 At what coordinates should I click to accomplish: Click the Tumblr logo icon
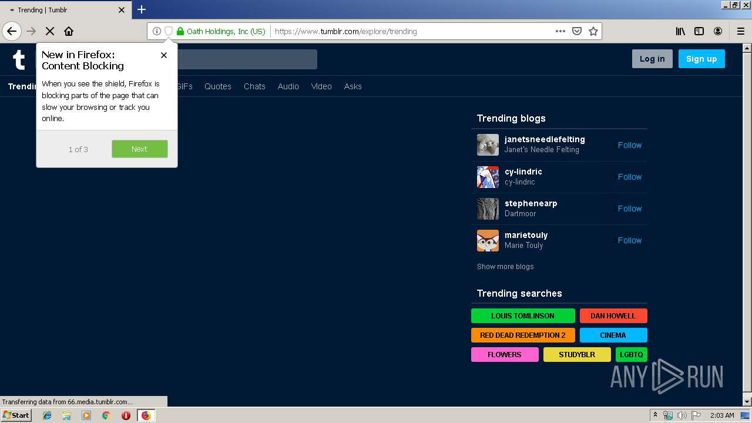click(x=19, y=59)
